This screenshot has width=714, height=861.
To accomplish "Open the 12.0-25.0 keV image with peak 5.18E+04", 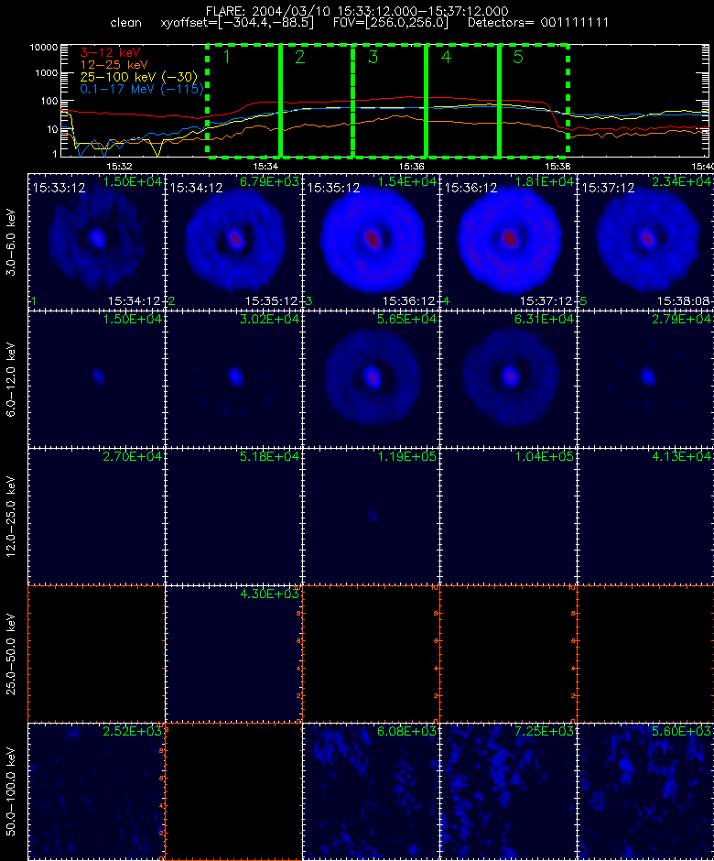I will tap(233, 517).
